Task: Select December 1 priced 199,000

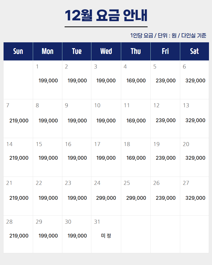Action: [x=48, y=81]
